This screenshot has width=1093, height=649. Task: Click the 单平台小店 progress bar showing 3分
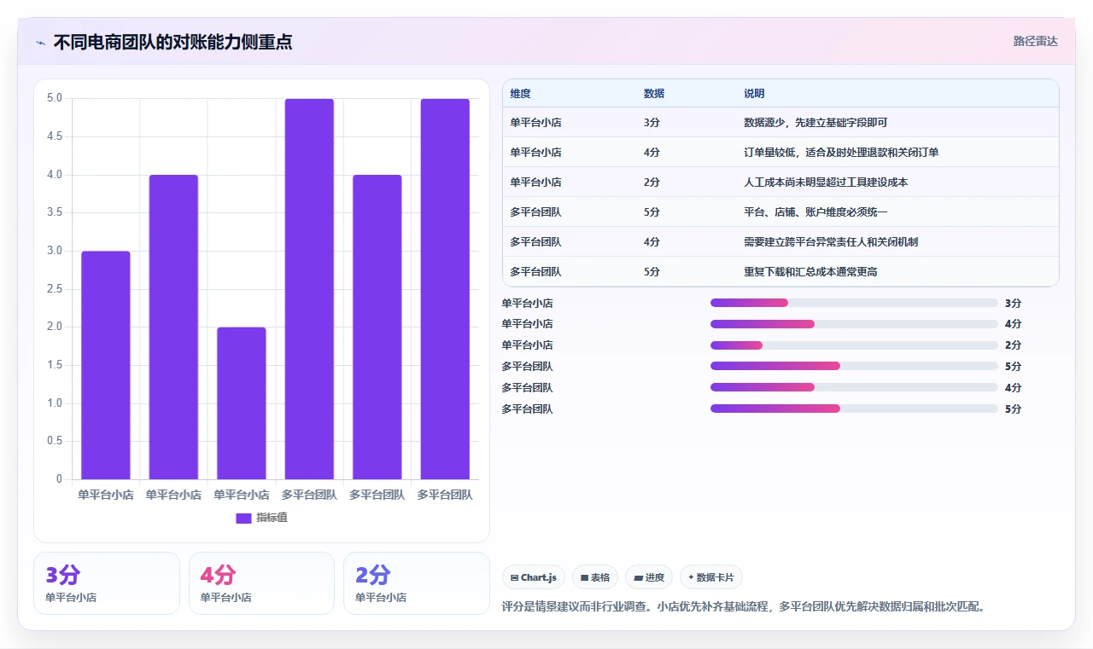point(854,303)
